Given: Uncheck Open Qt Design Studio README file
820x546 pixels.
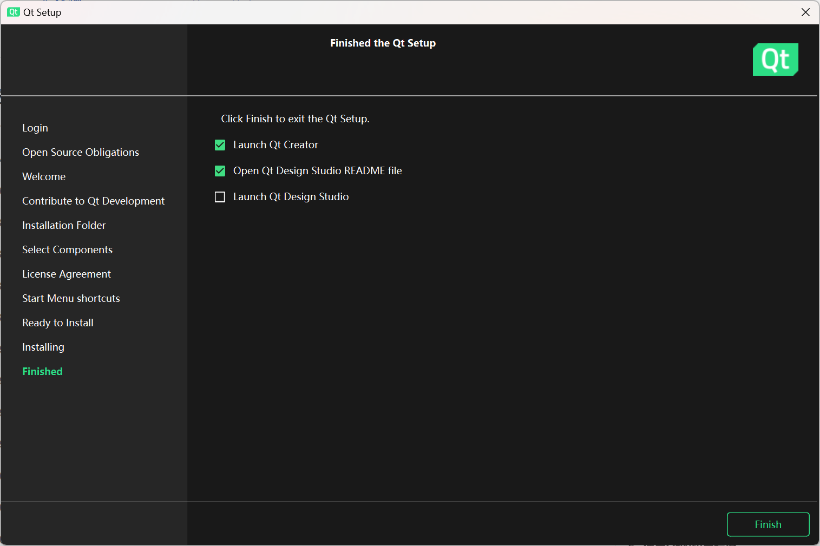Looking at the screenshot, I should point(220,171).
